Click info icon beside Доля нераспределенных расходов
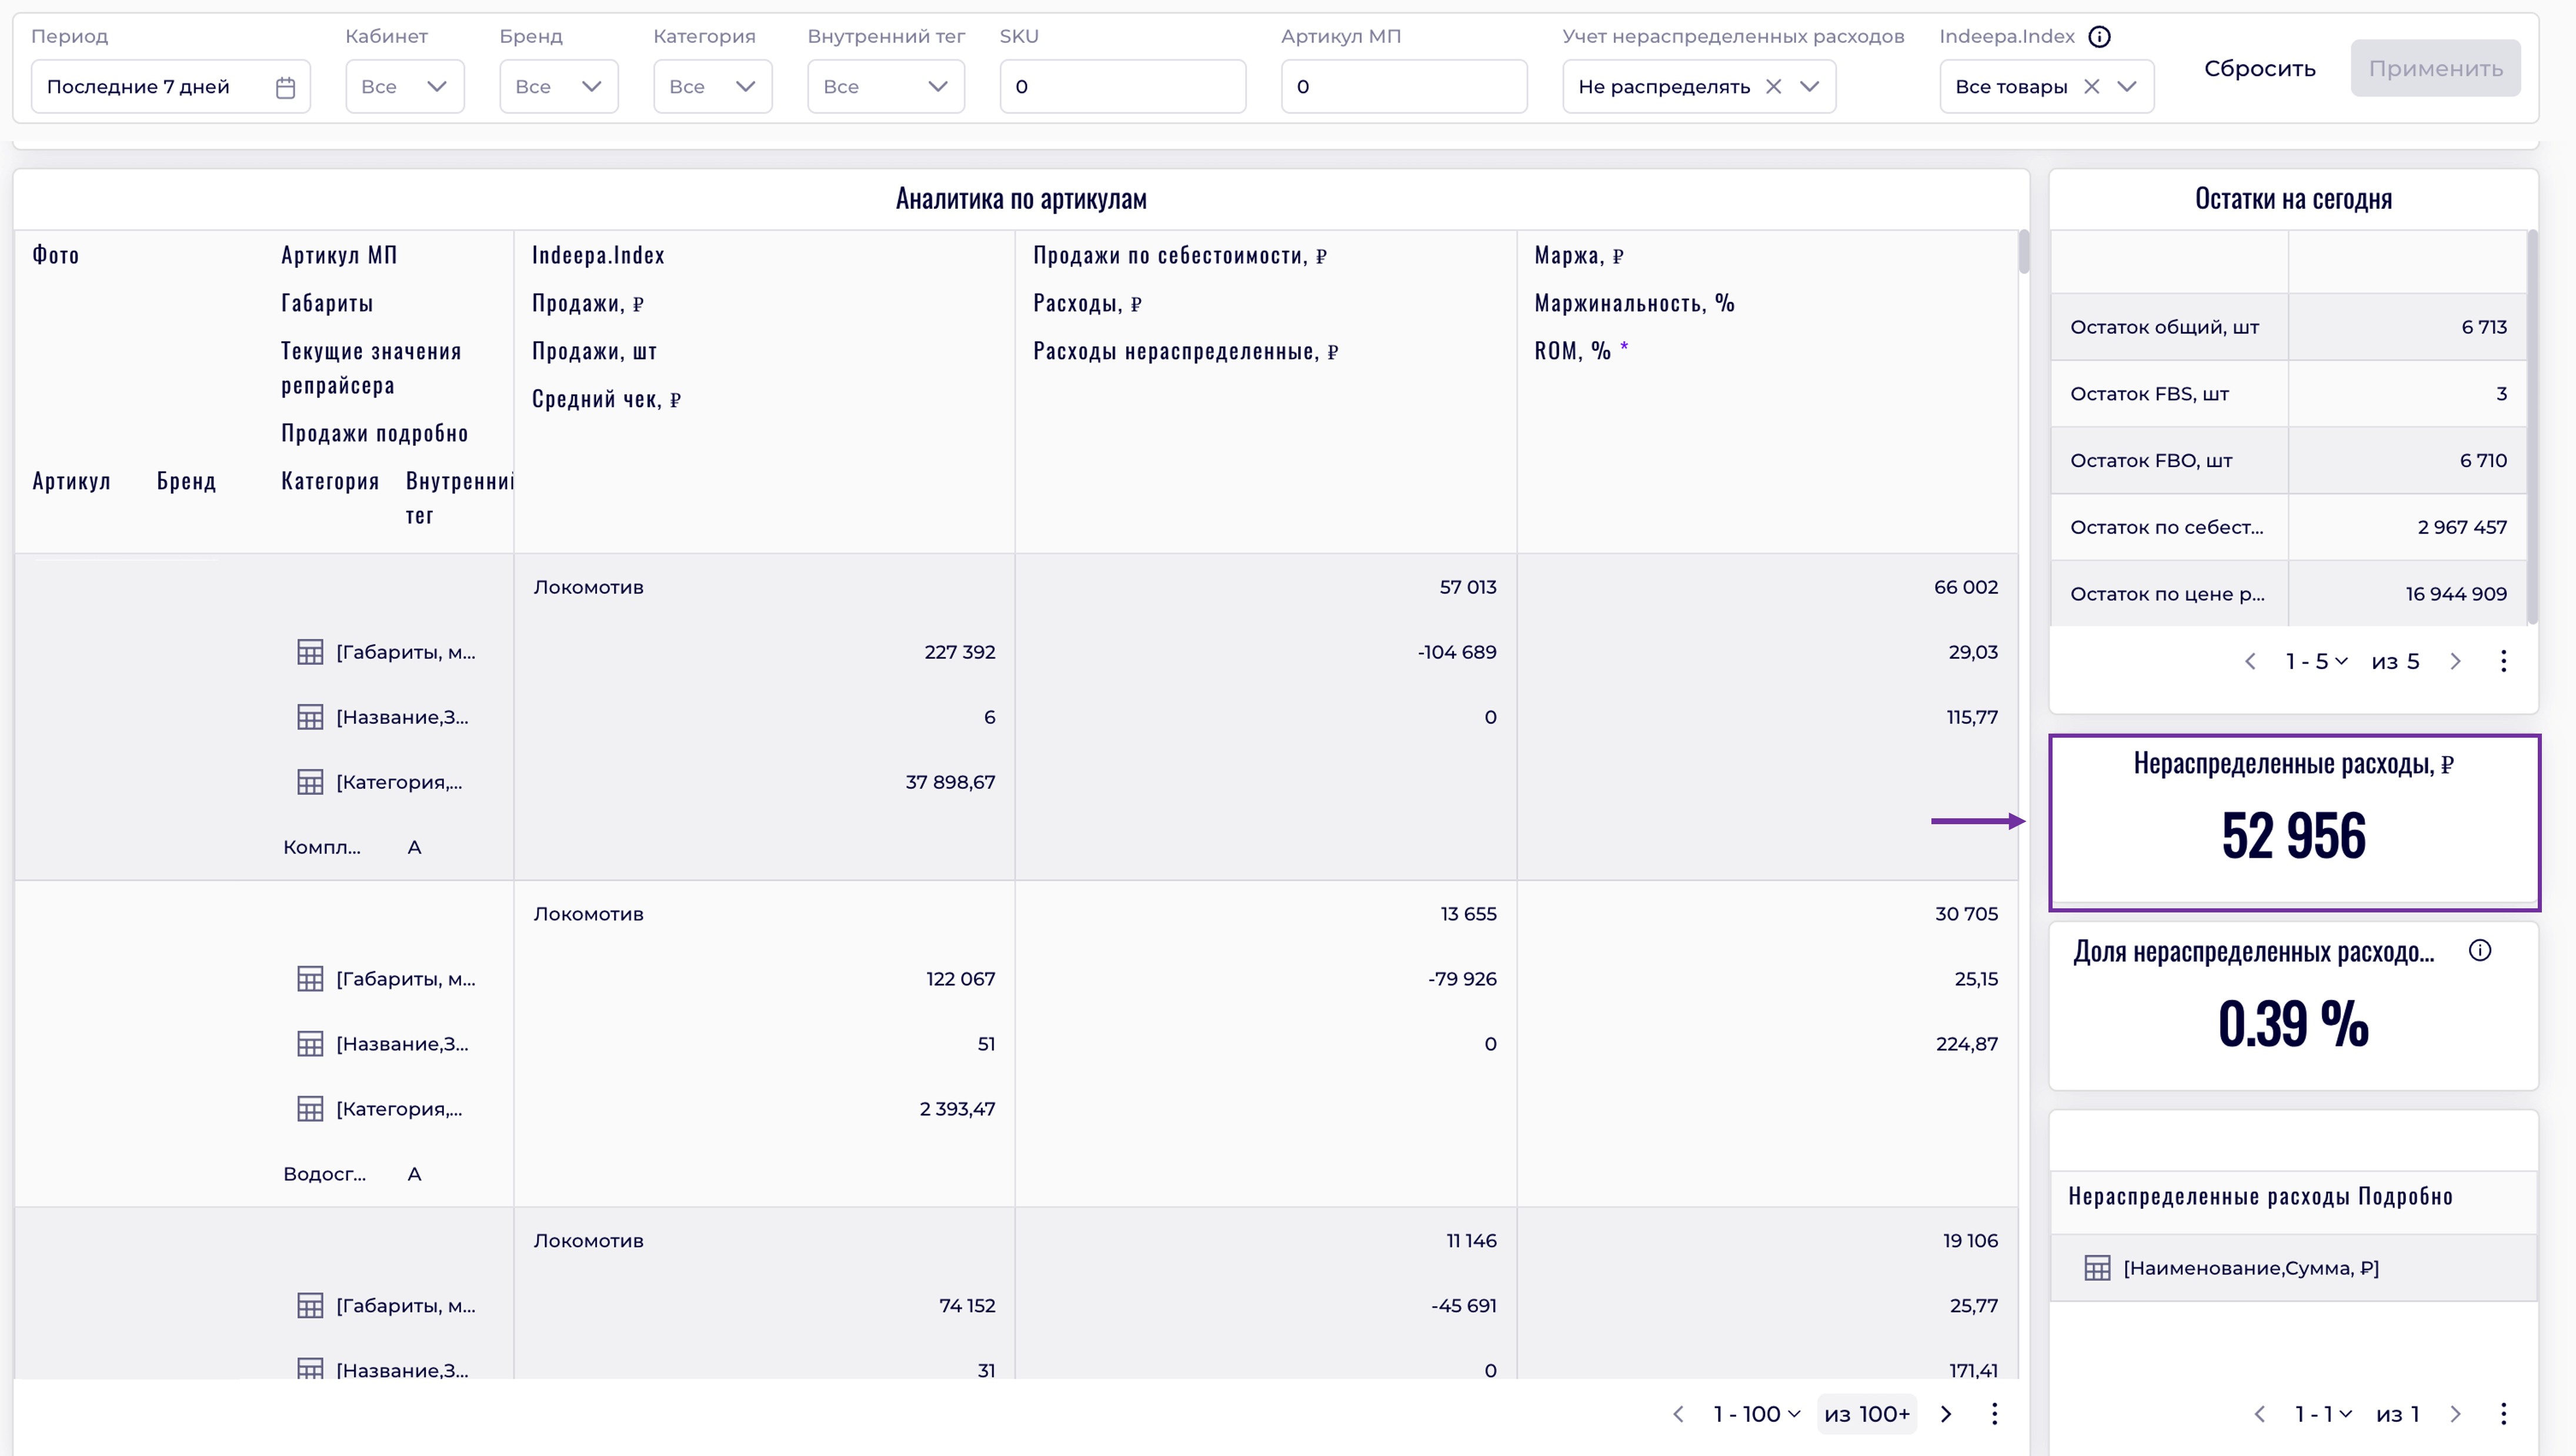The height and width of the screenshot is (1456, 2576). pyautogui.click(x=2479, y=951)
